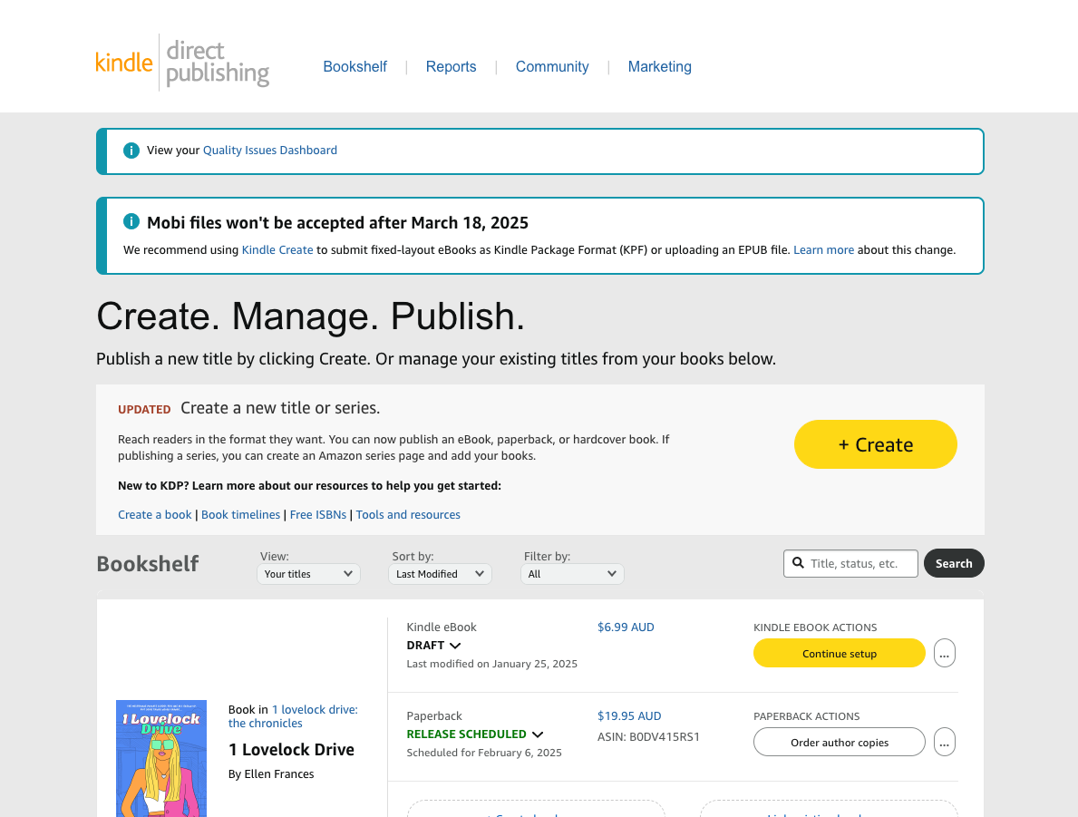Viewport: 1078px width, 817px height.
Task: Click the ASIN: B0DV415RS1 text
Action: click(648, 736)
